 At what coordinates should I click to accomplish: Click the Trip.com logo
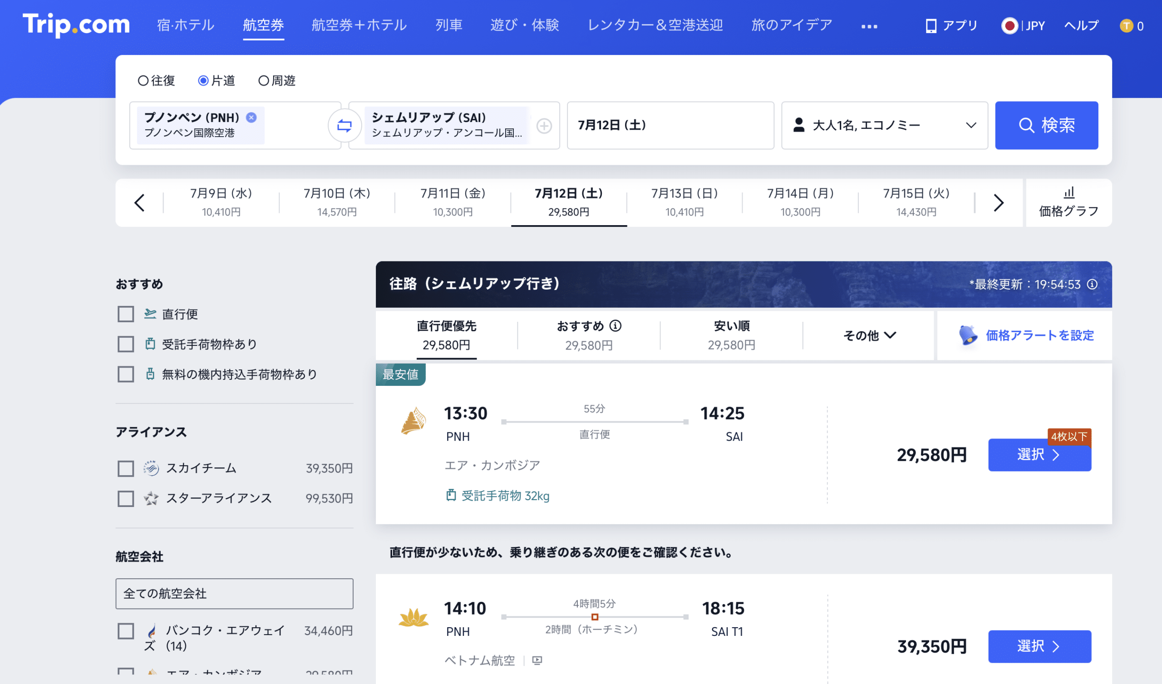[77, 25]
